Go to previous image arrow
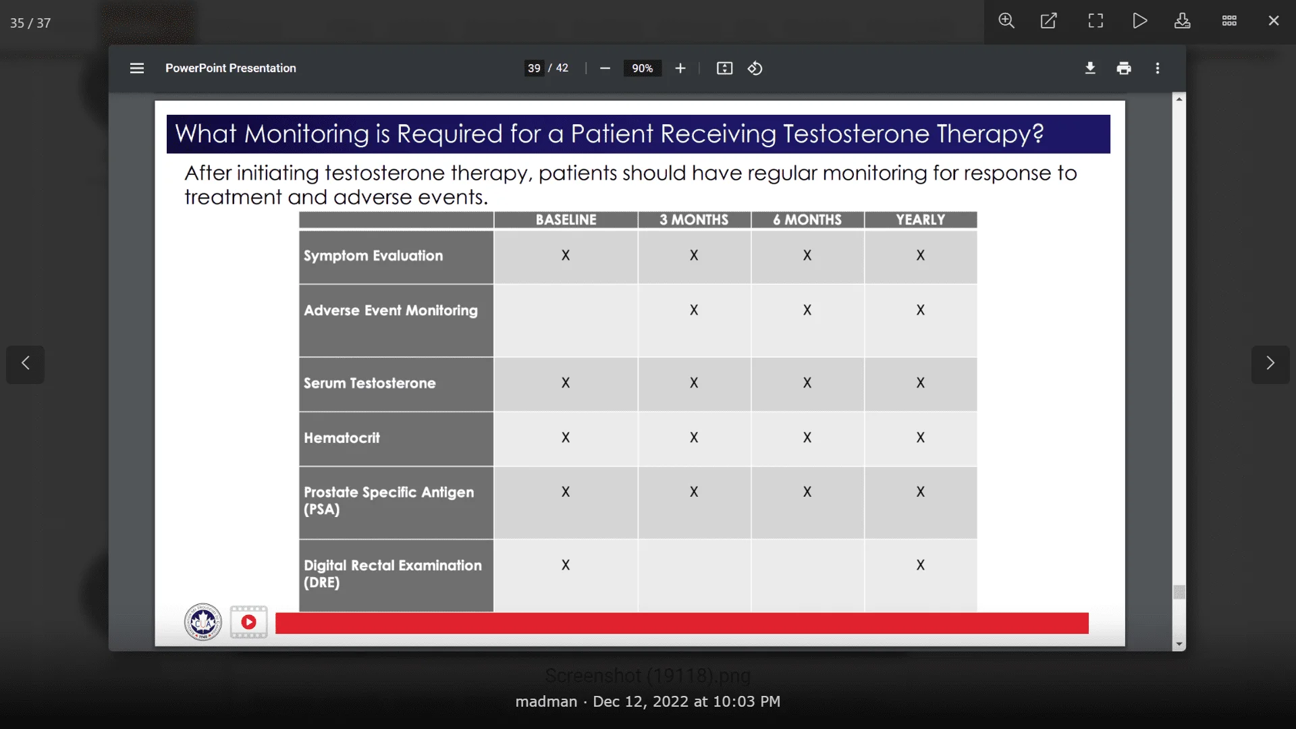 [25, 364]
